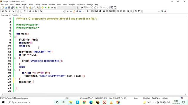Jump back using the left arrow icon

pos(68,11)
